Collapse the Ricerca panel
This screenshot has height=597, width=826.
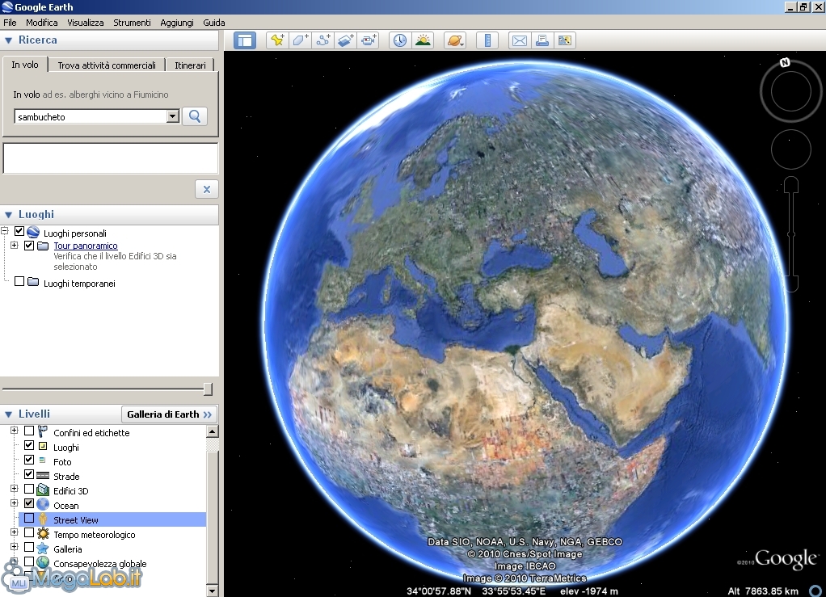(8, 40)
